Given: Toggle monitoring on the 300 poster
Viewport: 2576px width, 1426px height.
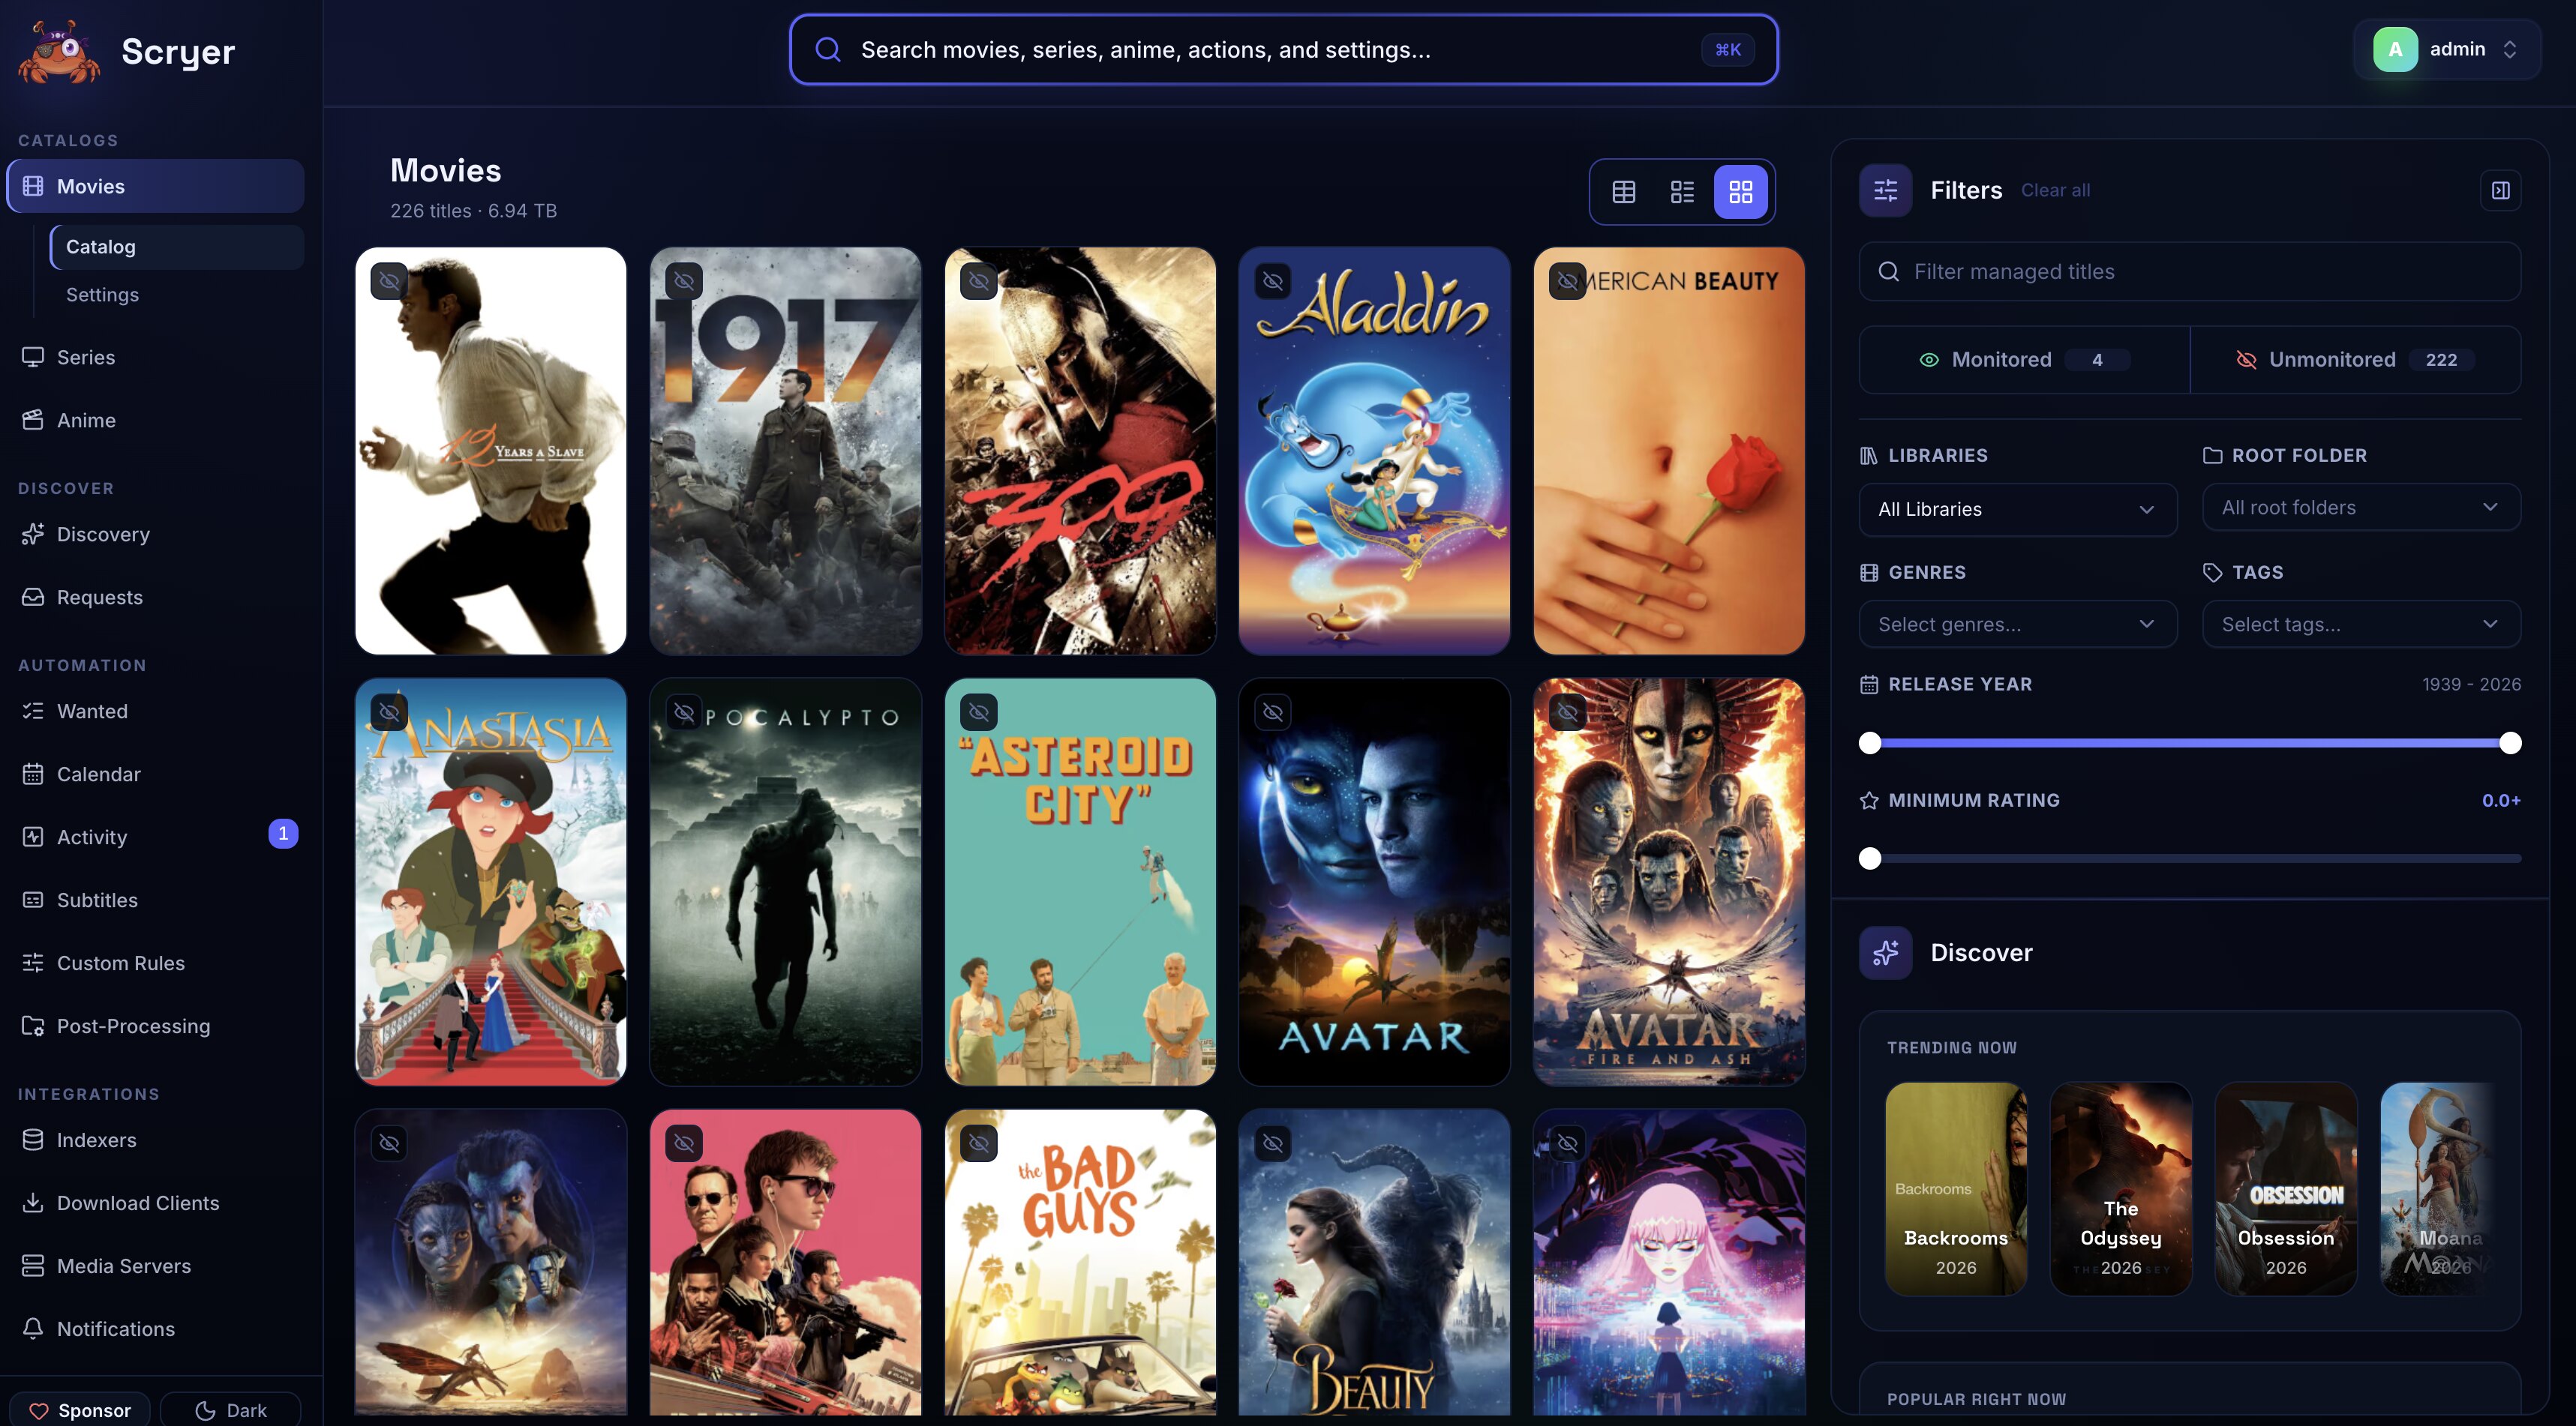Looking at the screenshot, I should 979,281.
